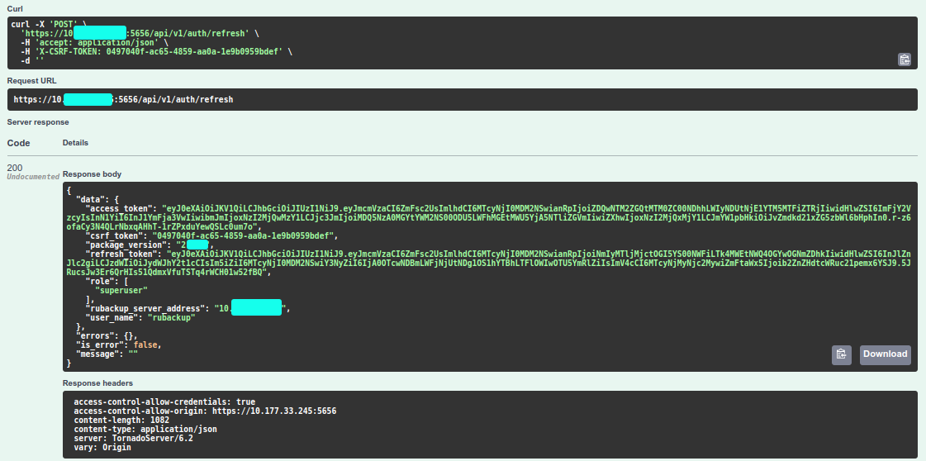Click the 200 status code
This screenshot has width=926, height=461.
pyautogui.click(x=15, y=168)
